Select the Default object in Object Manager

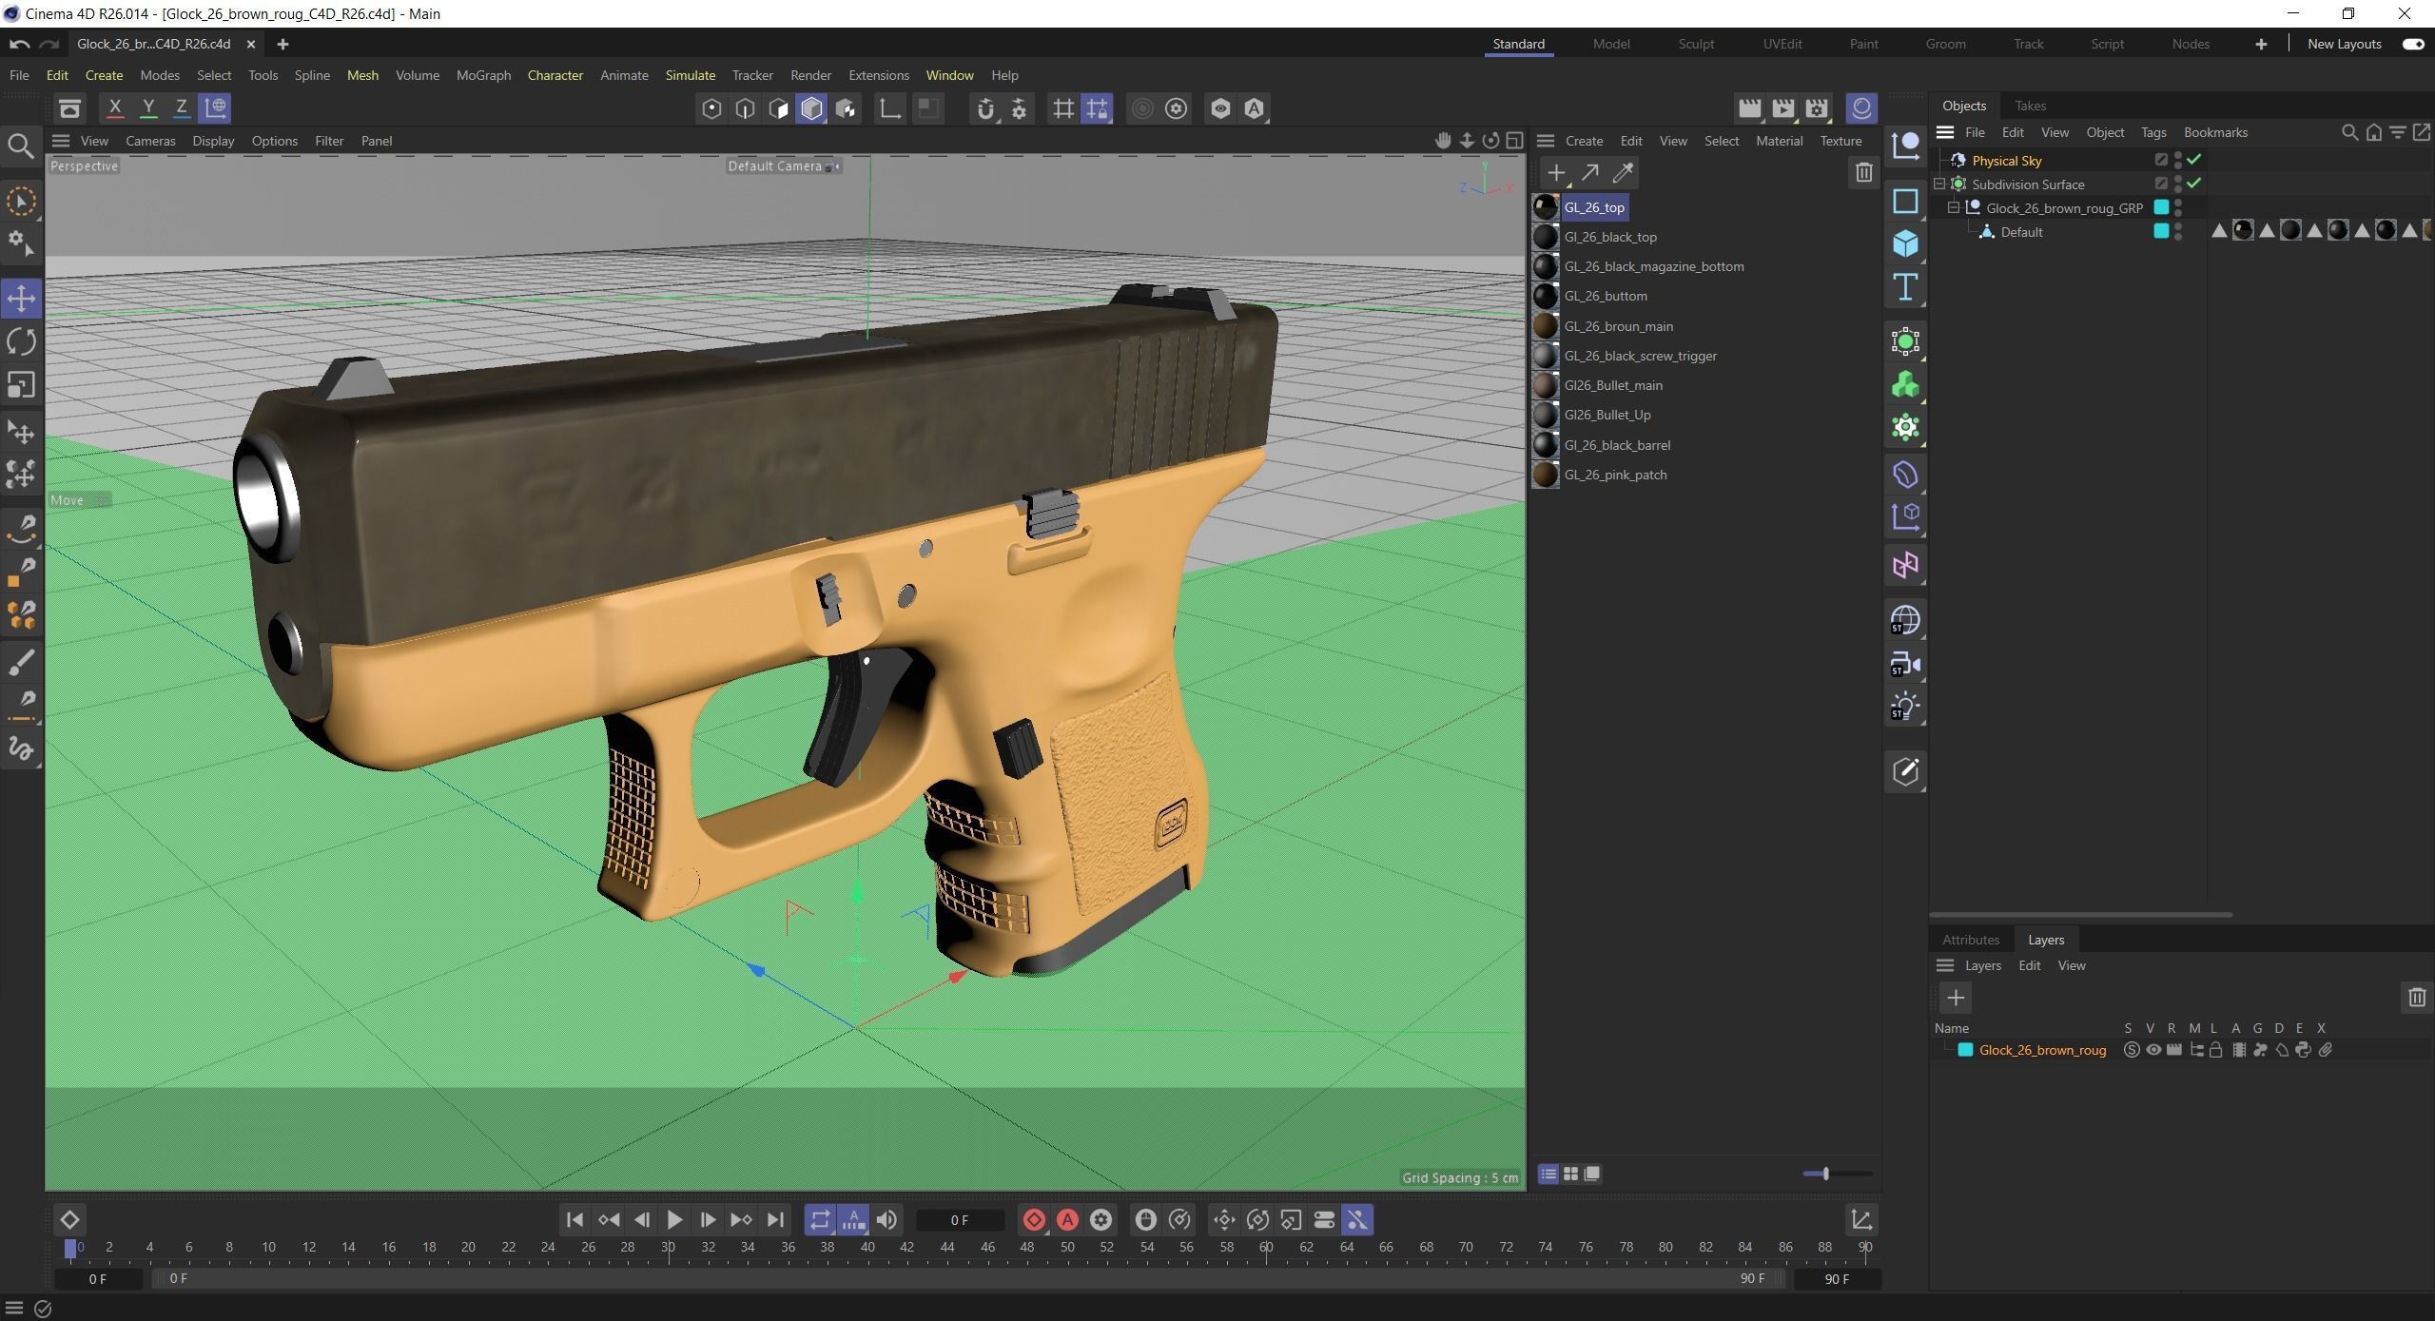tap(2021, 232)
